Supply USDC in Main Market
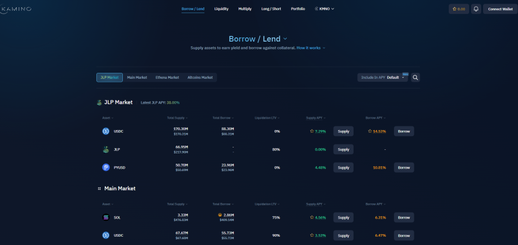This screenshot has width=518, height=245. click(x=343, y=235)
